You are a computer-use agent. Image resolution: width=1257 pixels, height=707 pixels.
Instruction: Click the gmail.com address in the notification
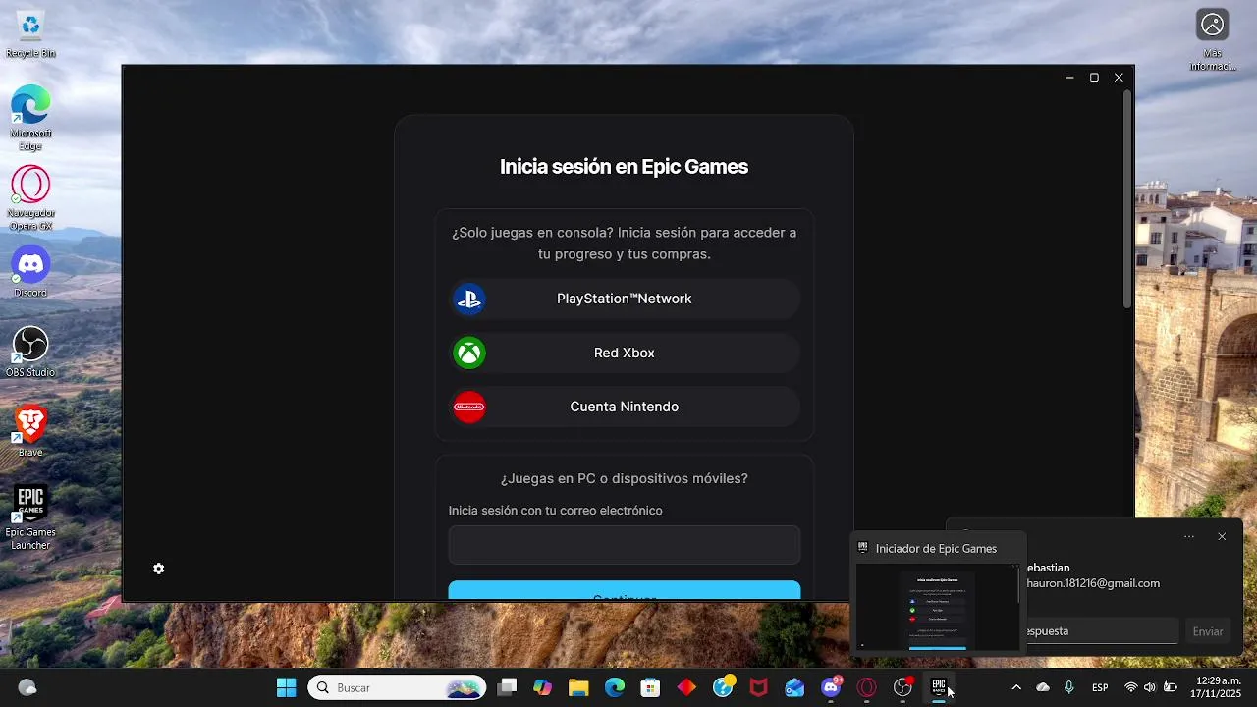1093,583
